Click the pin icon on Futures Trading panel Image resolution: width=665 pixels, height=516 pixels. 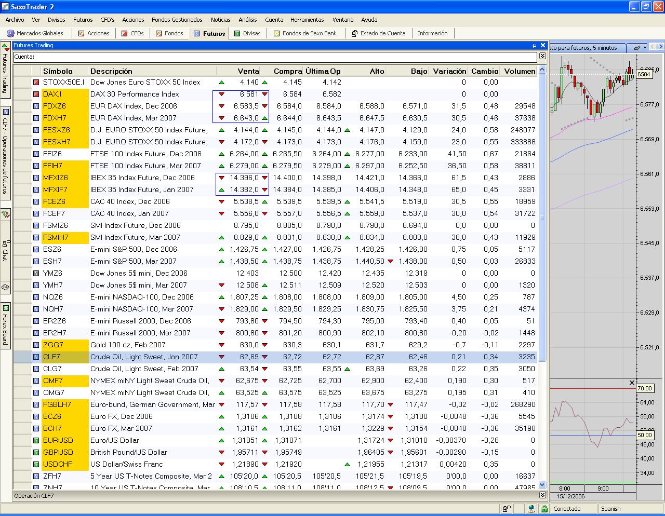tap(534, 46)
